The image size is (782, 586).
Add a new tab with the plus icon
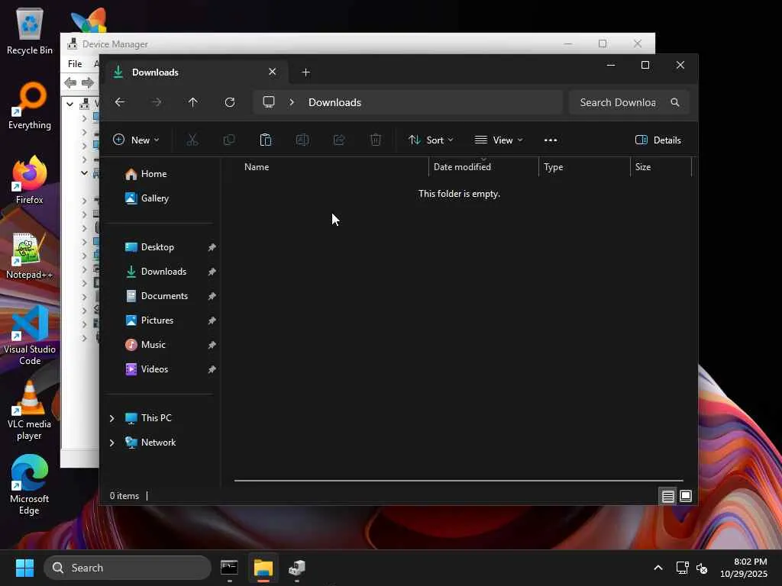tap(306, 72)
